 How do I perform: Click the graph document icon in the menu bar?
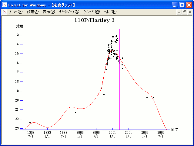(5, 12)
